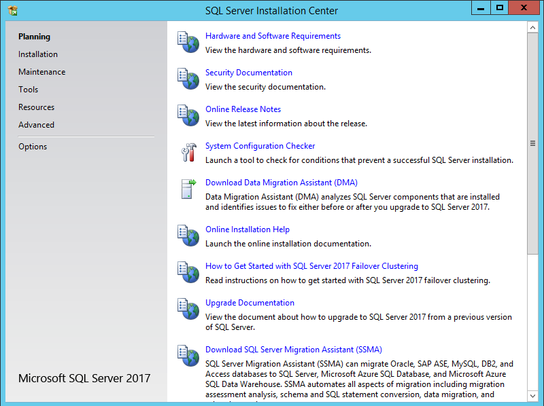Click the vertical scrollbar thumb

pos(532,143)
